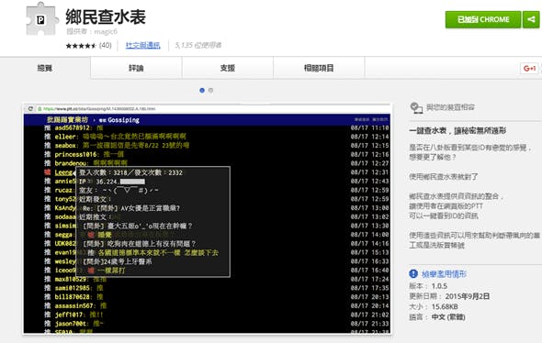Viewport: 542px width, 343px height.
Task: Switch to the 總覽 tab
Action: (x=45, y=68)
